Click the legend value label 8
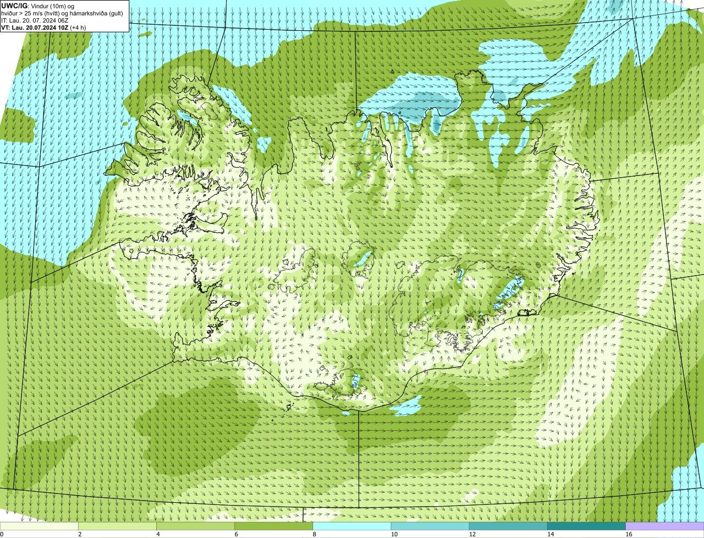 pyautogui.click(x=314, y=534)
